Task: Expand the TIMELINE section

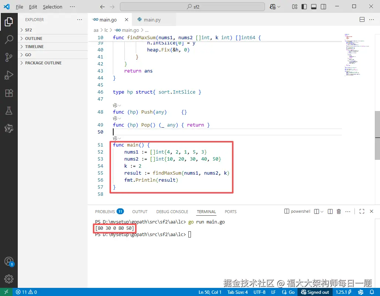Action: (53, 47)
